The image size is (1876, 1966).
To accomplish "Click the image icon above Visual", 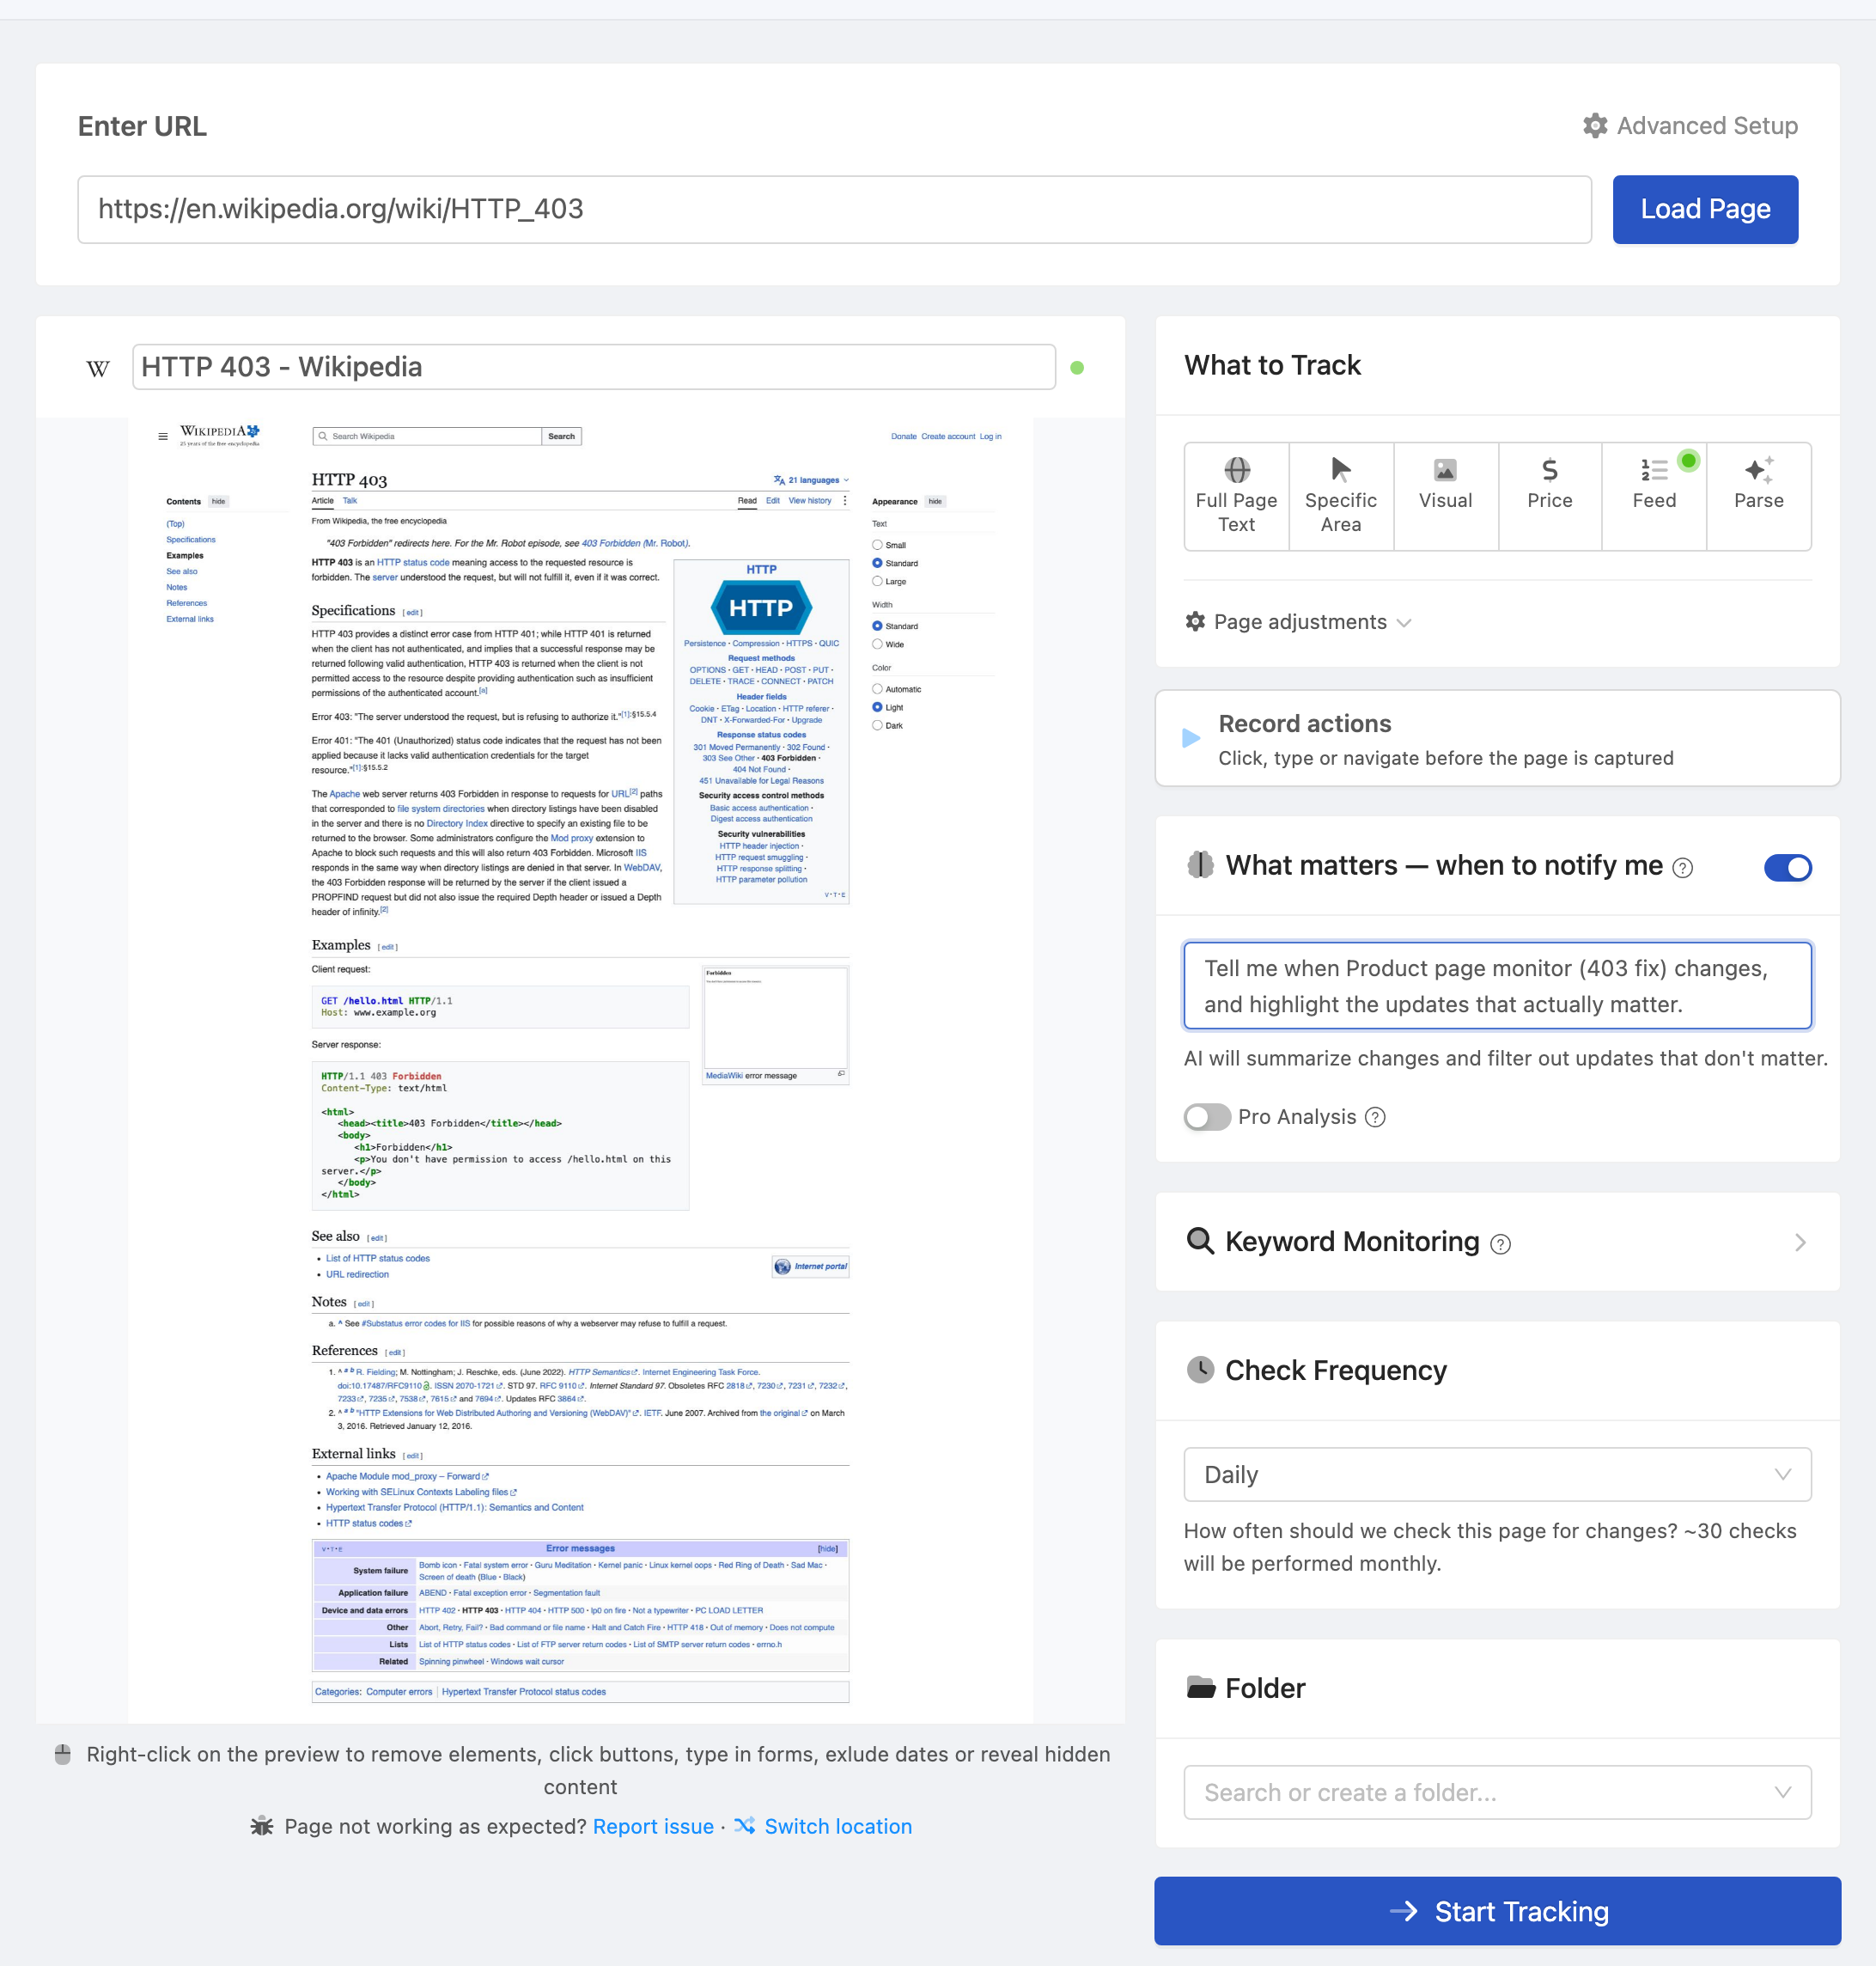I will pos(1445,469).
